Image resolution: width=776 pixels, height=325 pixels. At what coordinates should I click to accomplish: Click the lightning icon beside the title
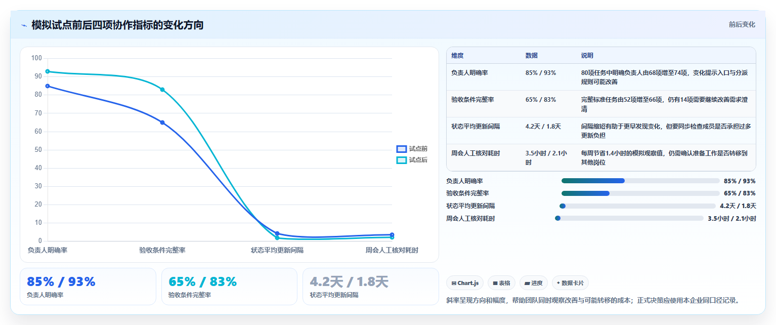[24, 25]
